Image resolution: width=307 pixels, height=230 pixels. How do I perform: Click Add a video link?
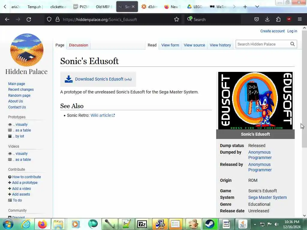point(21,189)
